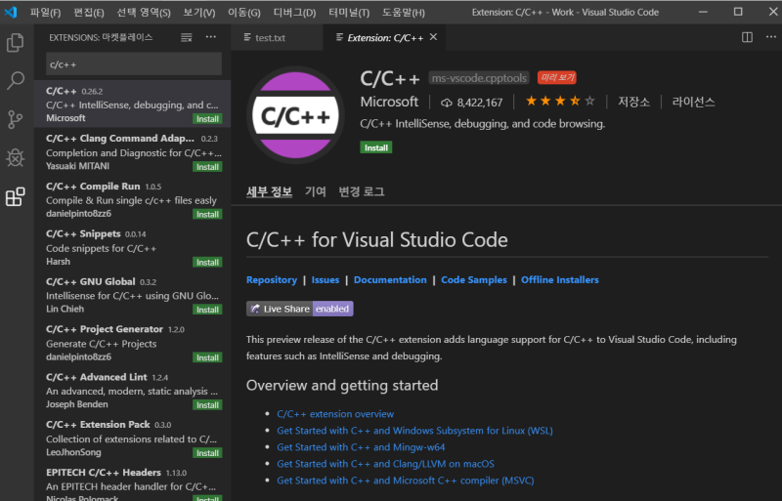The width and height of the screenshot is (782, 501).
Task: Click the C/C++ extension logo
Action: coord(295,115)
